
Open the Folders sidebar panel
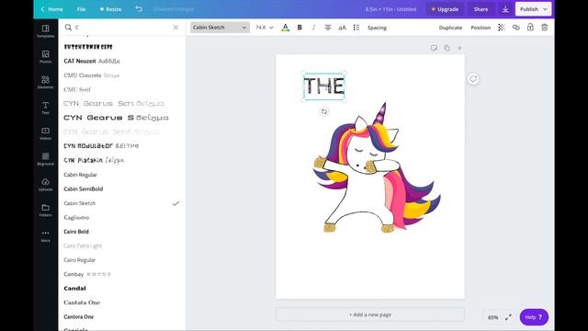tap(45, 211)
